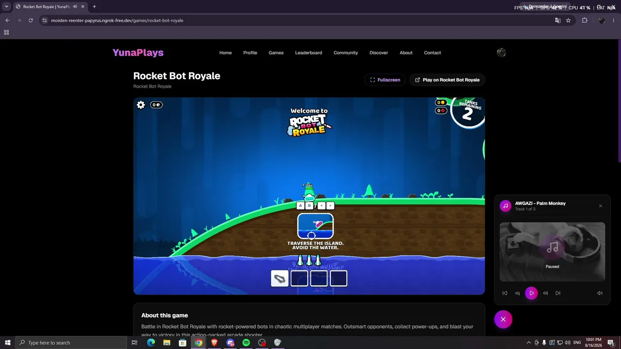Open the user avatar in the site header

point(502,53)
